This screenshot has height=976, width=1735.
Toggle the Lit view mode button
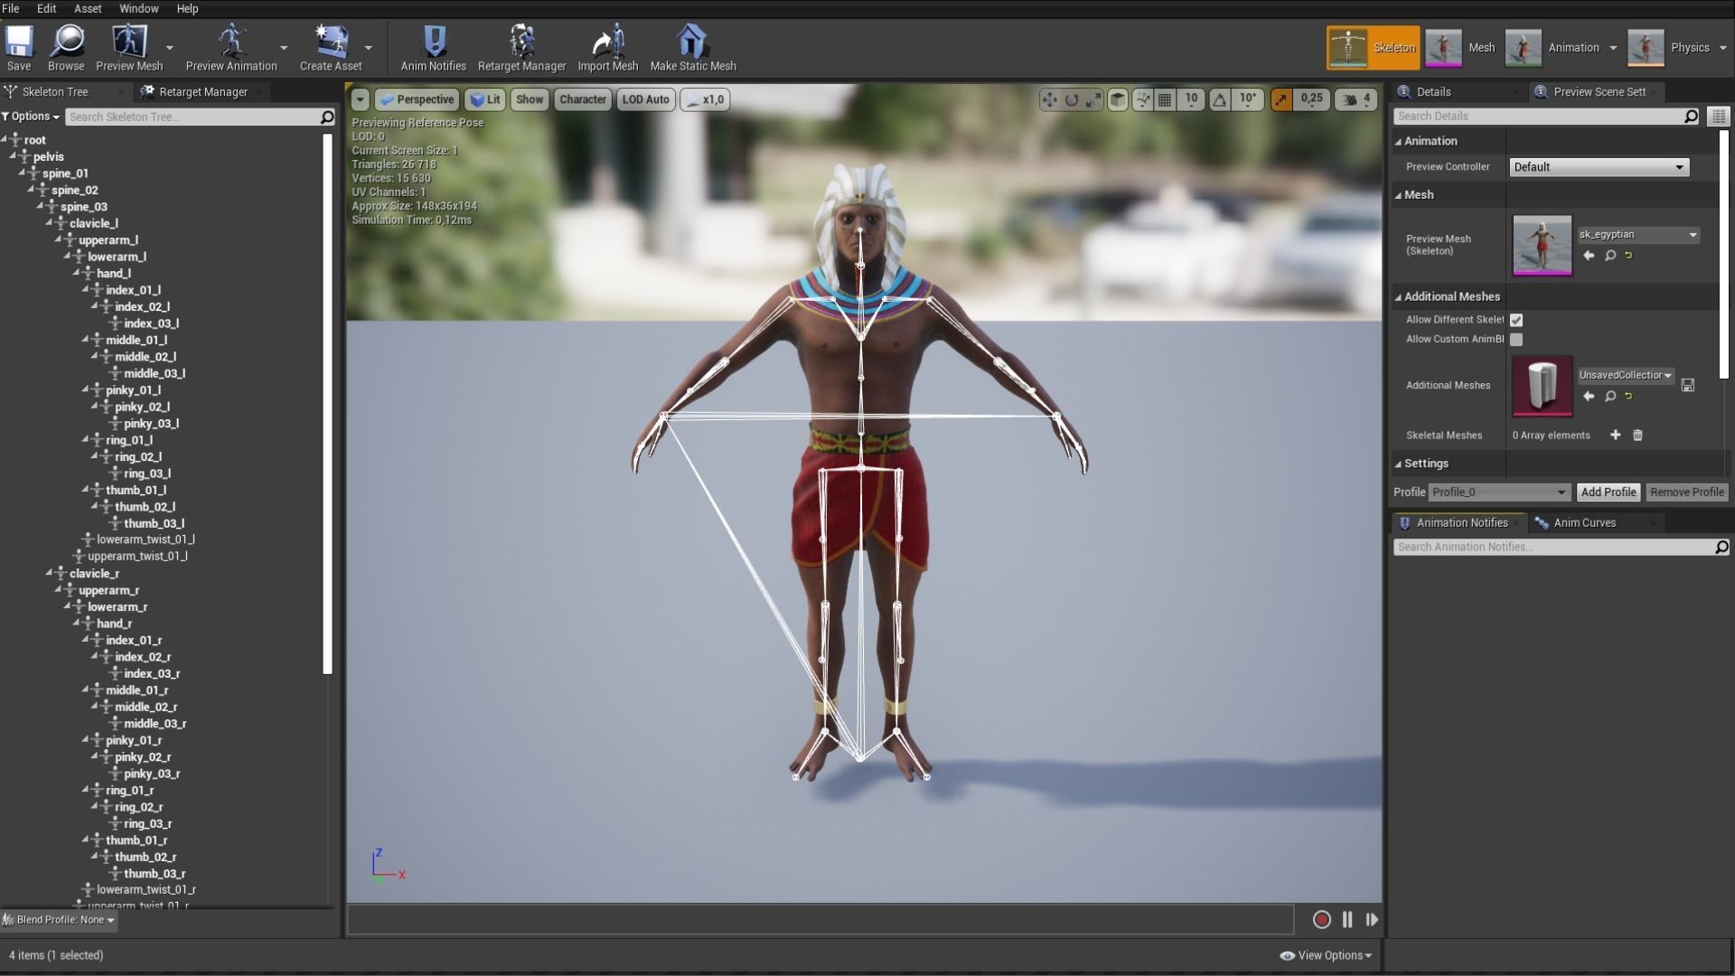[x=485, y=99]
